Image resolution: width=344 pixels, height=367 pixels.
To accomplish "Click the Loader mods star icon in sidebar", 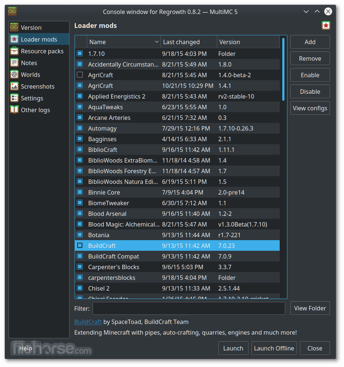I will click(14, 39).
